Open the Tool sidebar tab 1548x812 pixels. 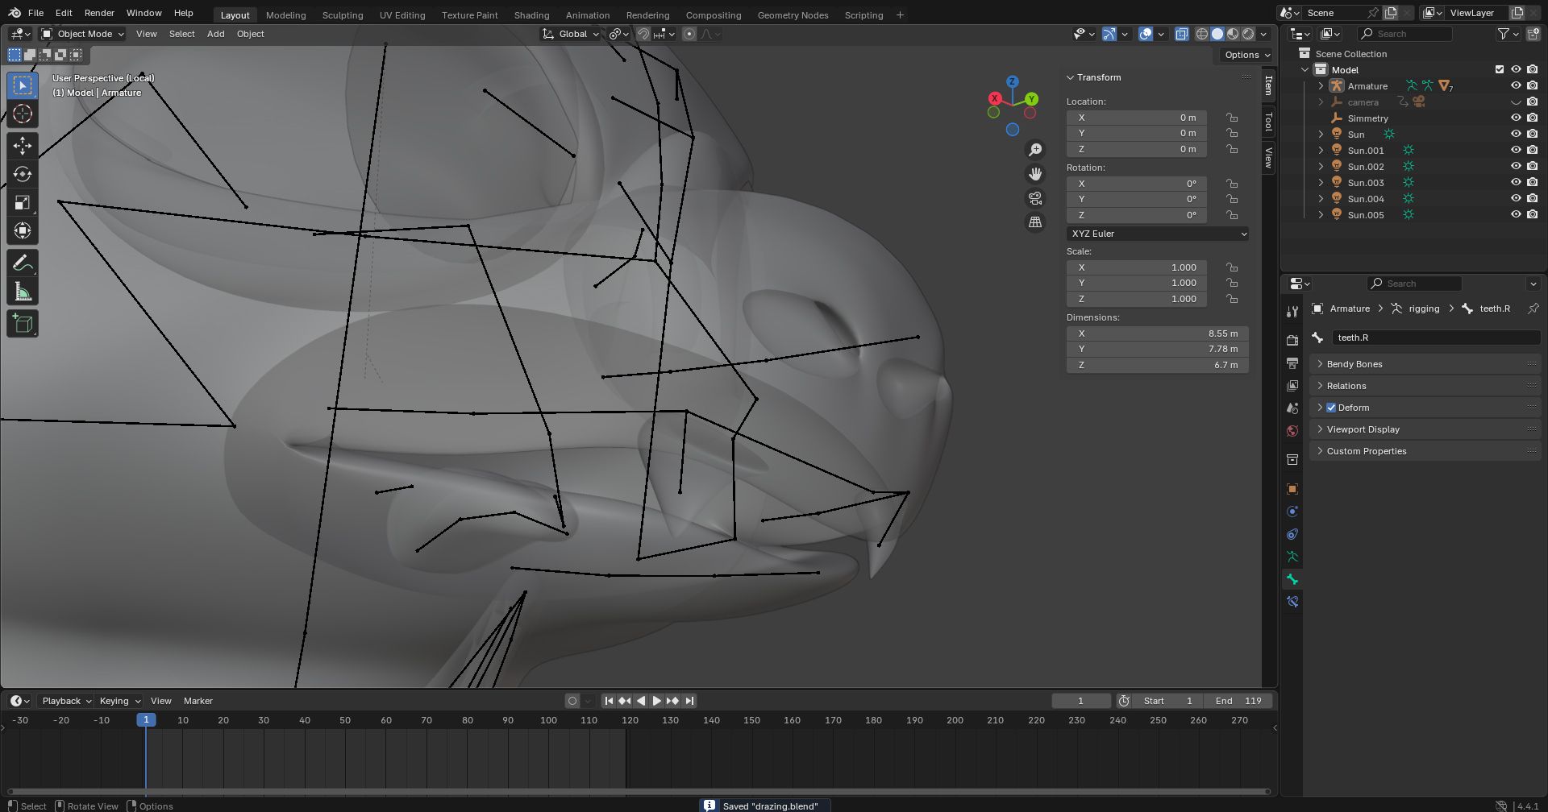click(x=1268, y=122)
